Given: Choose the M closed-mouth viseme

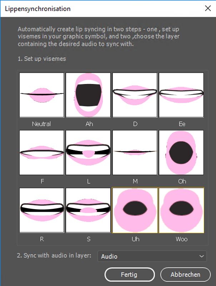Looking at the screenshot, I should click(x=135, y=153).
